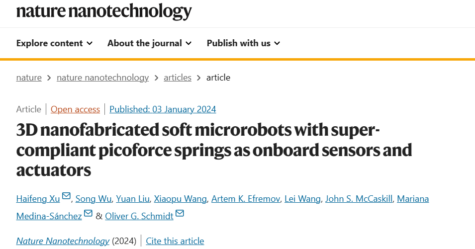The image size is (475, 249).
Task: Open author Song Wu's profile
Action: [x=93, y=199]
